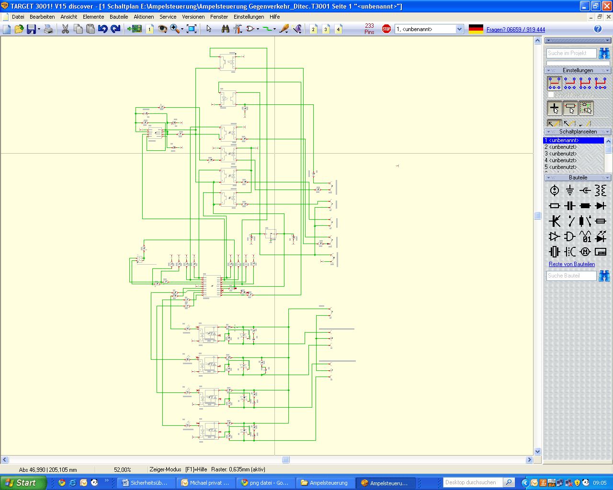Click the Save floppy disk icon
The width and height of the screenshot is (613, 490).
(x=32, y=29)
